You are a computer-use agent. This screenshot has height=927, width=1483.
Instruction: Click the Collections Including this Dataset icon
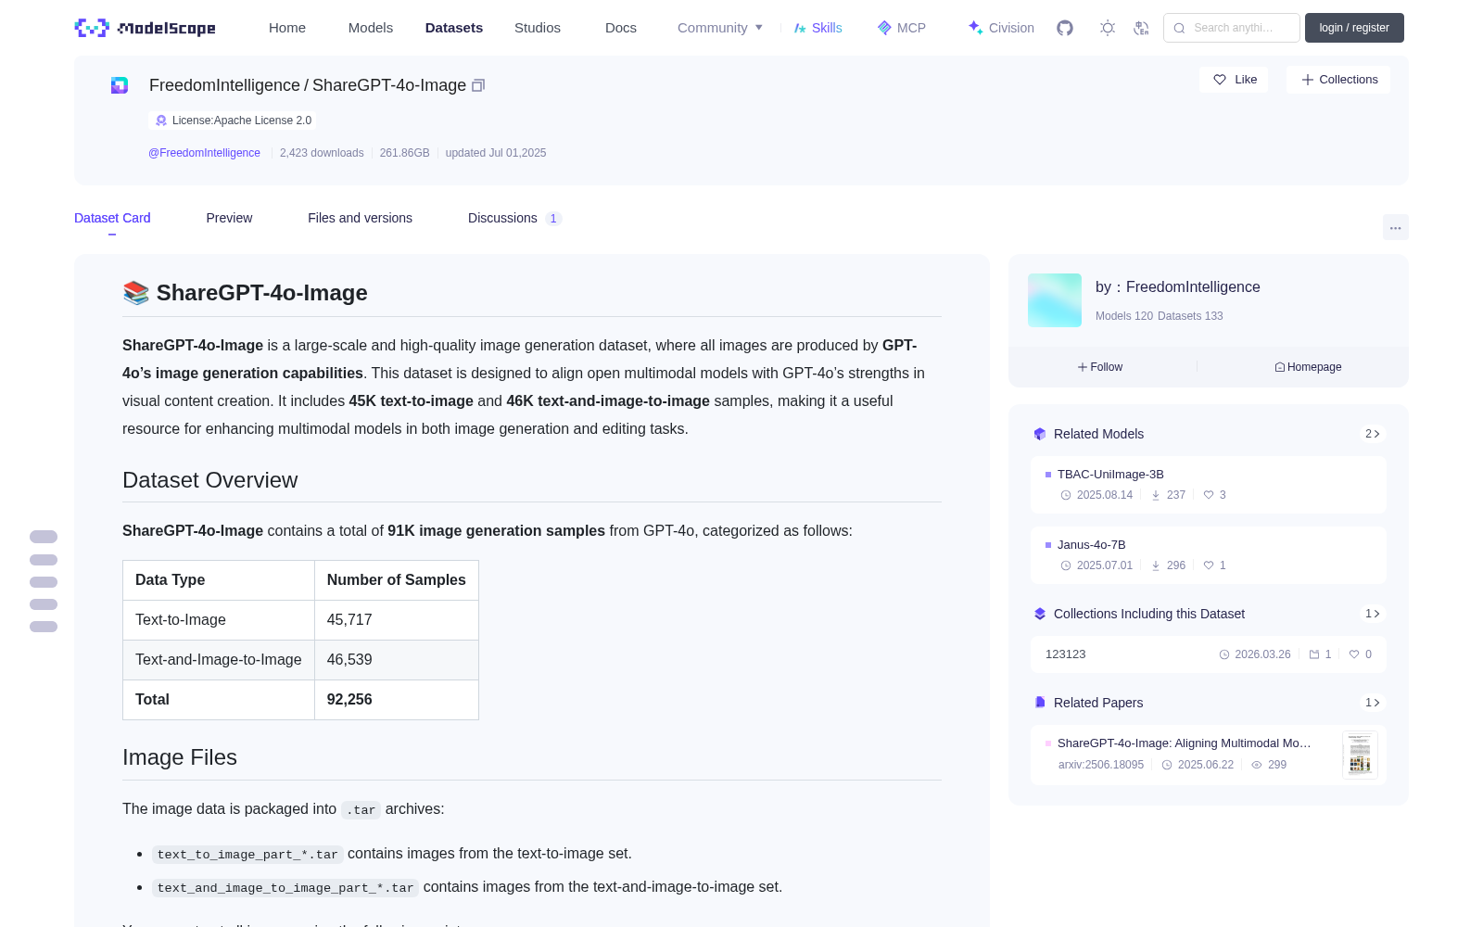pos(1040,614)
